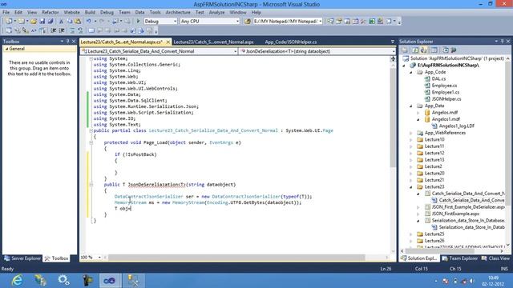Collapse the Page_Load method outline

point(91,142)
